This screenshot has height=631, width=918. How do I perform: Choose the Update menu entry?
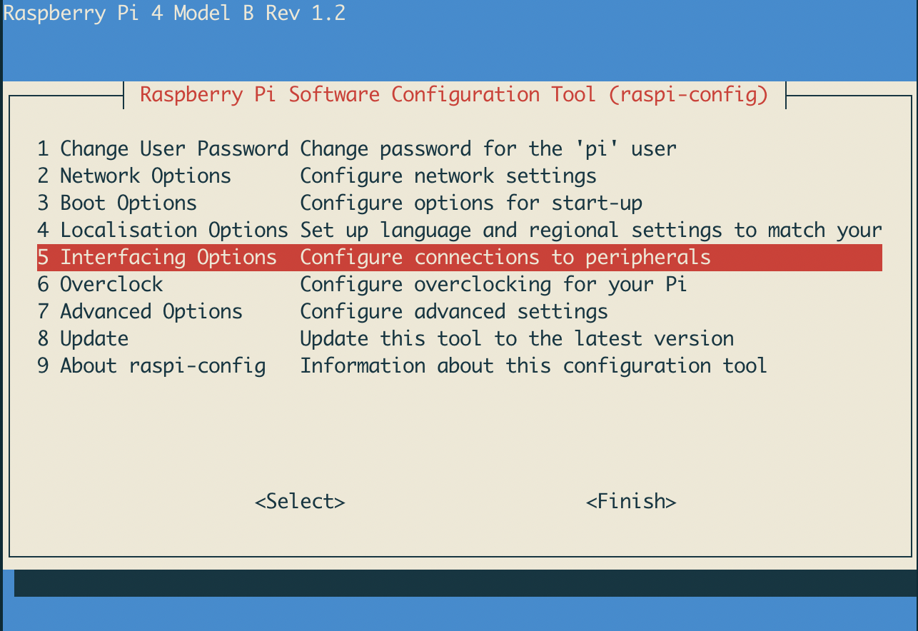(84, 339)
